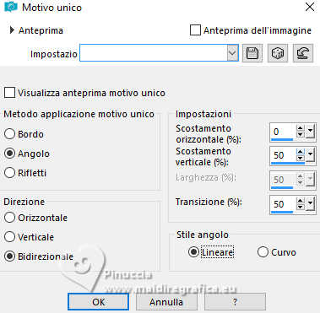Open the Impostazioni presets dropdown arrow
This screenshot has width=320, height=313.
[232, 52]
